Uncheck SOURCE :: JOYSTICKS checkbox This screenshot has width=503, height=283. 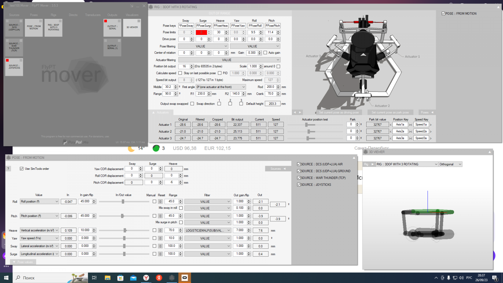[299, 185]
